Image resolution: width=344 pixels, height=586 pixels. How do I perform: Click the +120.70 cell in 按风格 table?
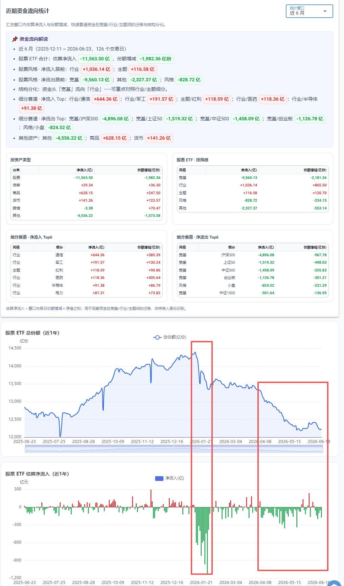click(x=320, y=193)
